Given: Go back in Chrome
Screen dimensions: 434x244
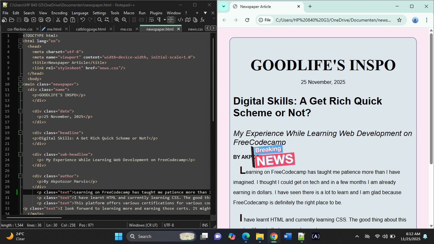Looking at the screenshot, I should click(x=224, y=20).
